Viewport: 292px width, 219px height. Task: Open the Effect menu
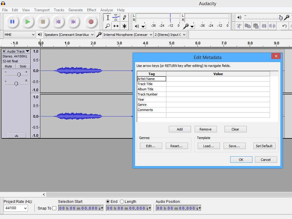[x=92, y=10]
